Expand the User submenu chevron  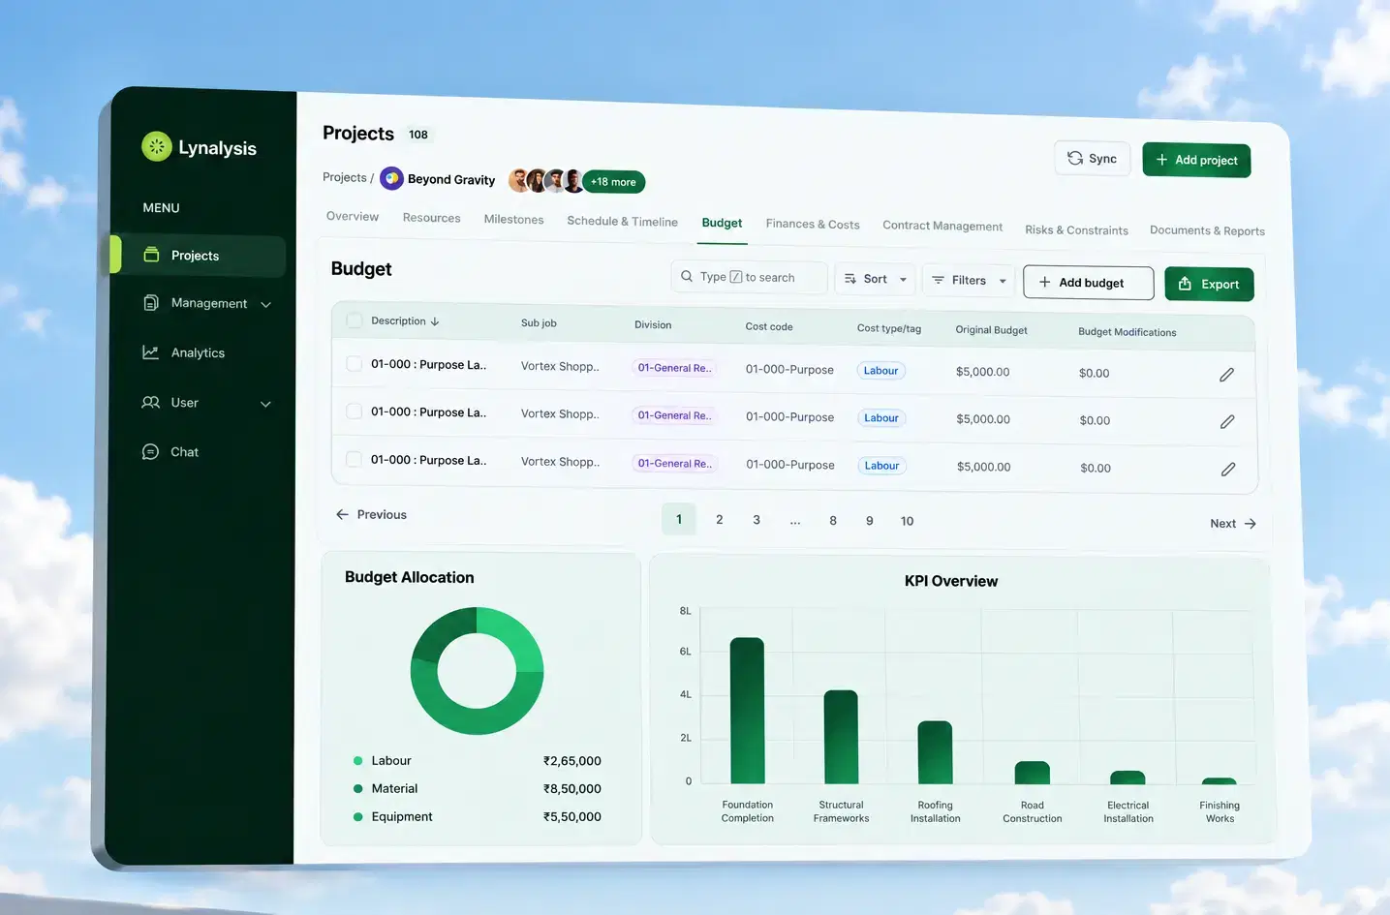coord(265,404)
